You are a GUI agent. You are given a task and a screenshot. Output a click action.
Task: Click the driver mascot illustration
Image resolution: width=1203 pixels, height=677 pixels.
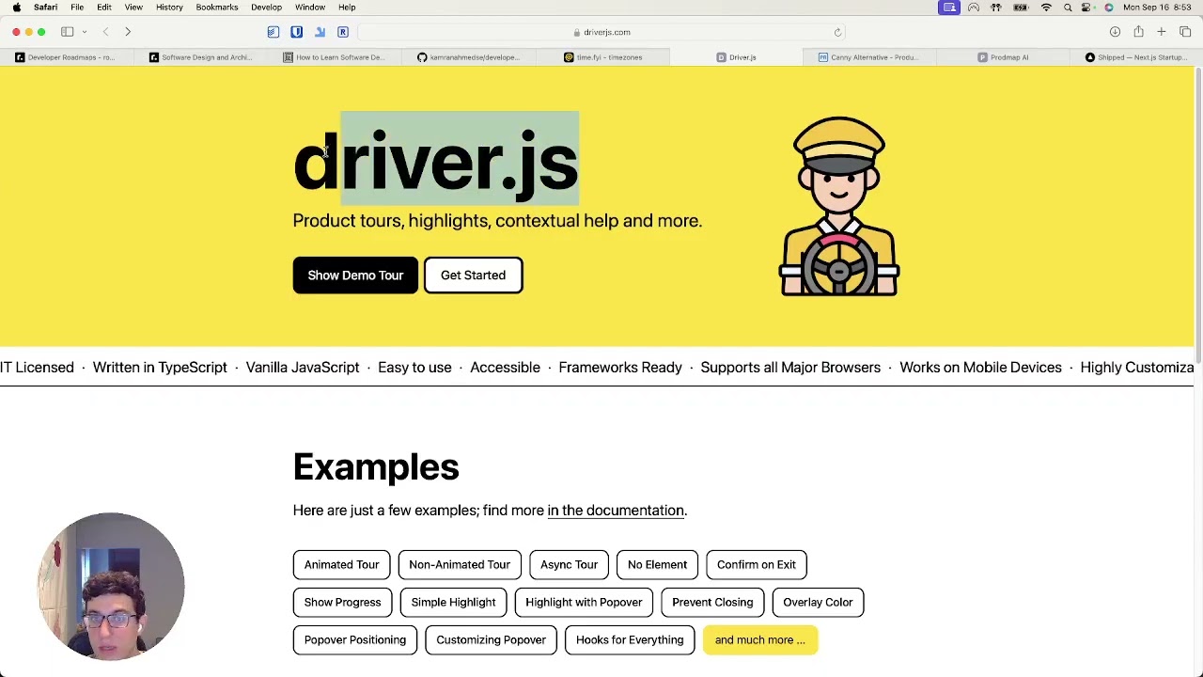(839, 206)
